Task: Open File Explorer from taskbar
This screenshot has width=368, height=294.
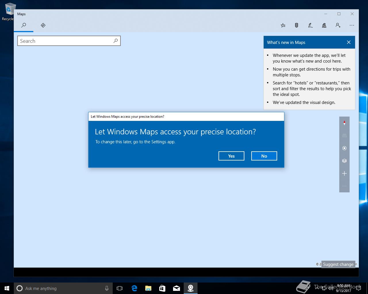Action: (148, 288)
